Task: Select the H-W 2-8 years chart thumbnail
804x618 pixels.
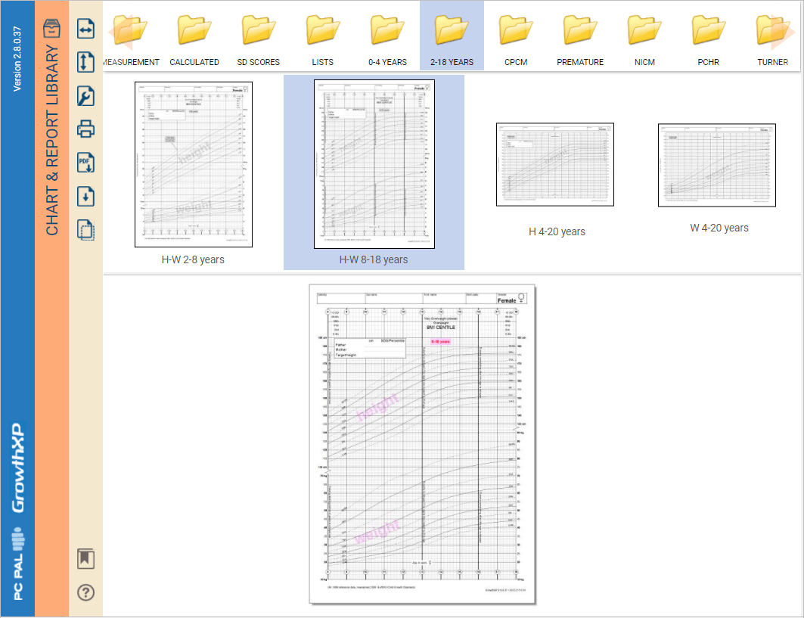Action: [x=194, y=165]
